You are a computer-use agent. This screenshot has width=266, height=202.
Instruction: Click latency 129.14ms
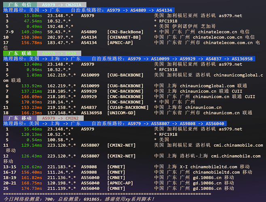tap(32, 145)
